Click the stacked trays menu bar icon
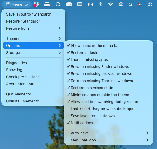157x149 pixels. (47, 4)
